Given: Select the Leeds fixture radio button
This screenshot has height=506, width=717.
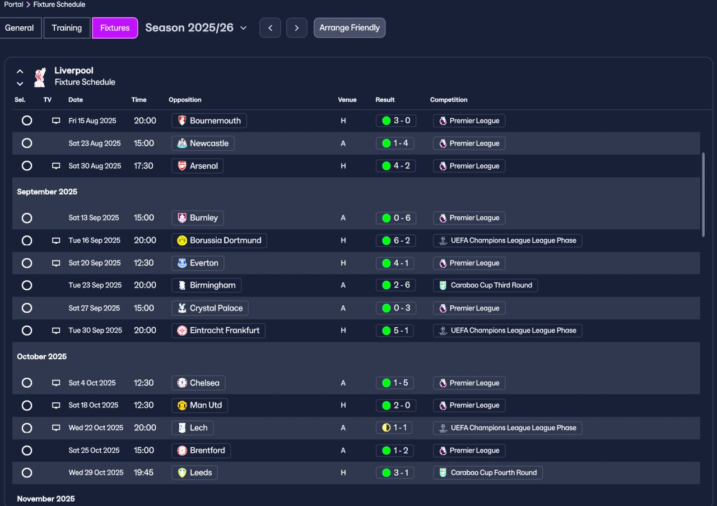Looking at the screenshot, I should [x=27, y=473].
